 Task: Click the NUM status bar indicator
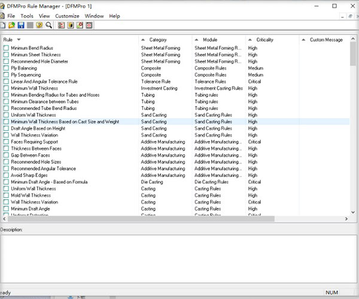pos(331,292)
